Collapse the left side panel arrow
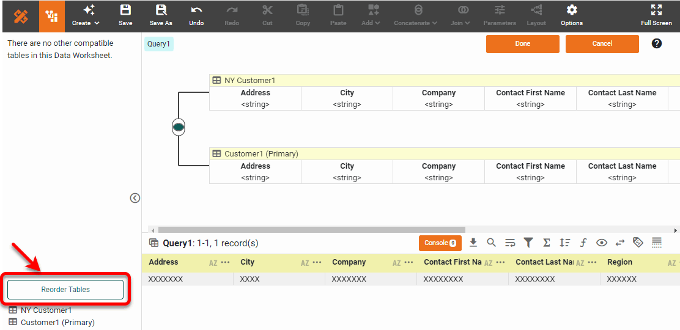This screenshot has width=680, height=330. tap(135, 198)
